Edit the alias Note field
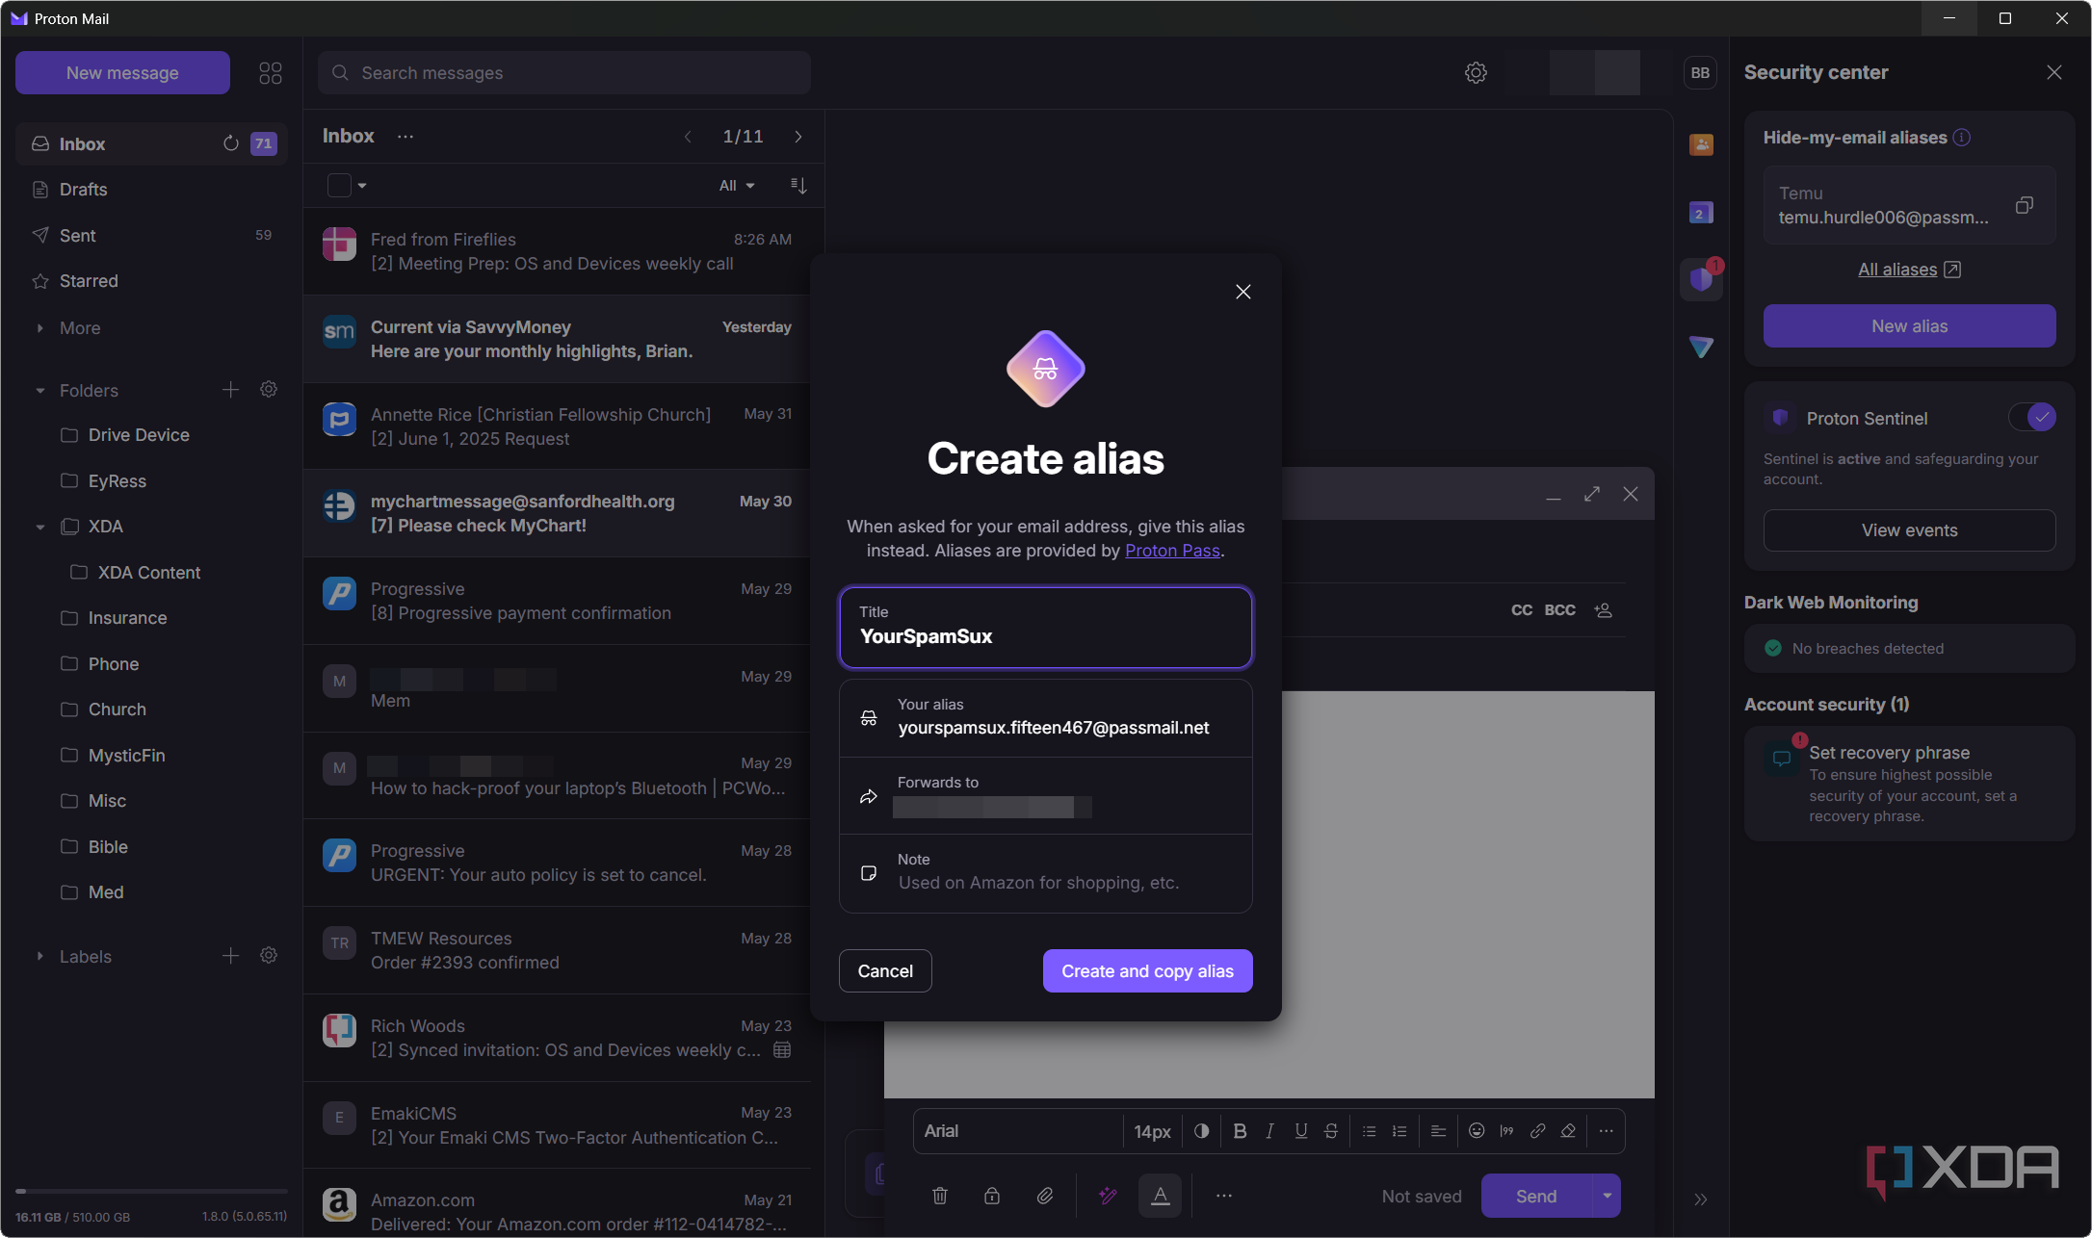Screen dimensions: 2092x1238 pyautogui.click(x=1045, y=873)
